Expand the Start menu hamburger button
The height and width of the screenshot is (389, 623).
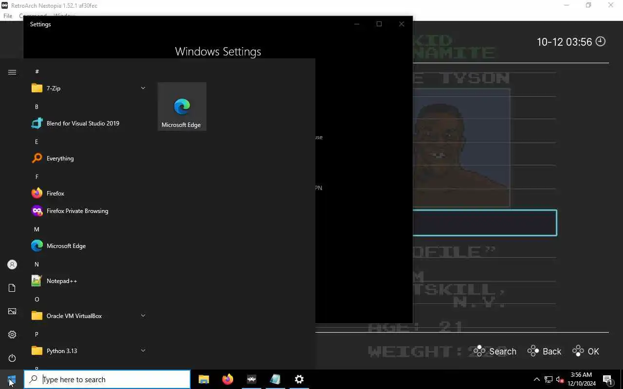[12, 72]
